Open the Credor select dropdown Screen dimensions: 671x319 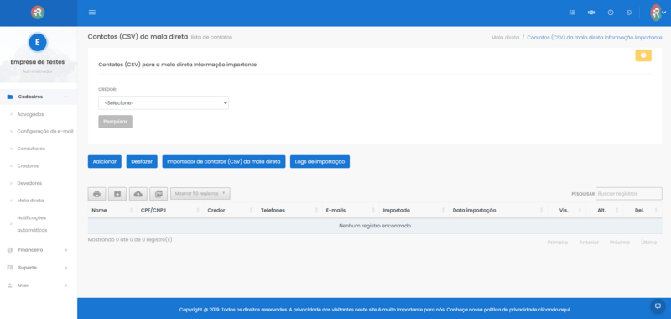tap(164, 102)
